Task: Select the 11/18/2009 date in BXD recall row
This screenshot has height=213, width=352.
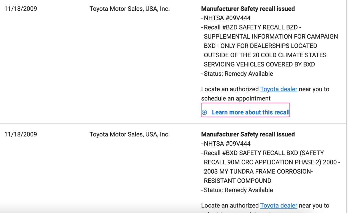Action: [x=21, y=134]
